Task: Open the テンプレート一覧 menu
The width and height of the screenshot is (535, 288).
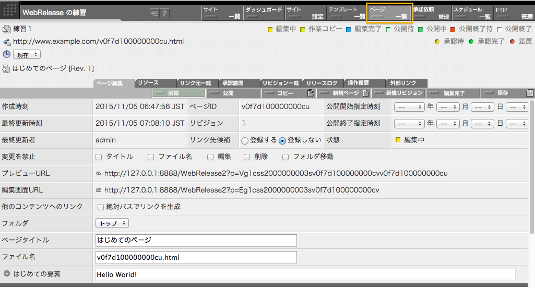Action: pyautogui.click(x=347, y=13)
